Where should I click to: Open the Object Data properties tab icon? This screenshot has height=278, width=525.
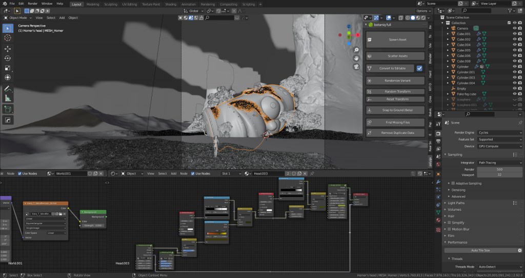click(x=438, y=212)
